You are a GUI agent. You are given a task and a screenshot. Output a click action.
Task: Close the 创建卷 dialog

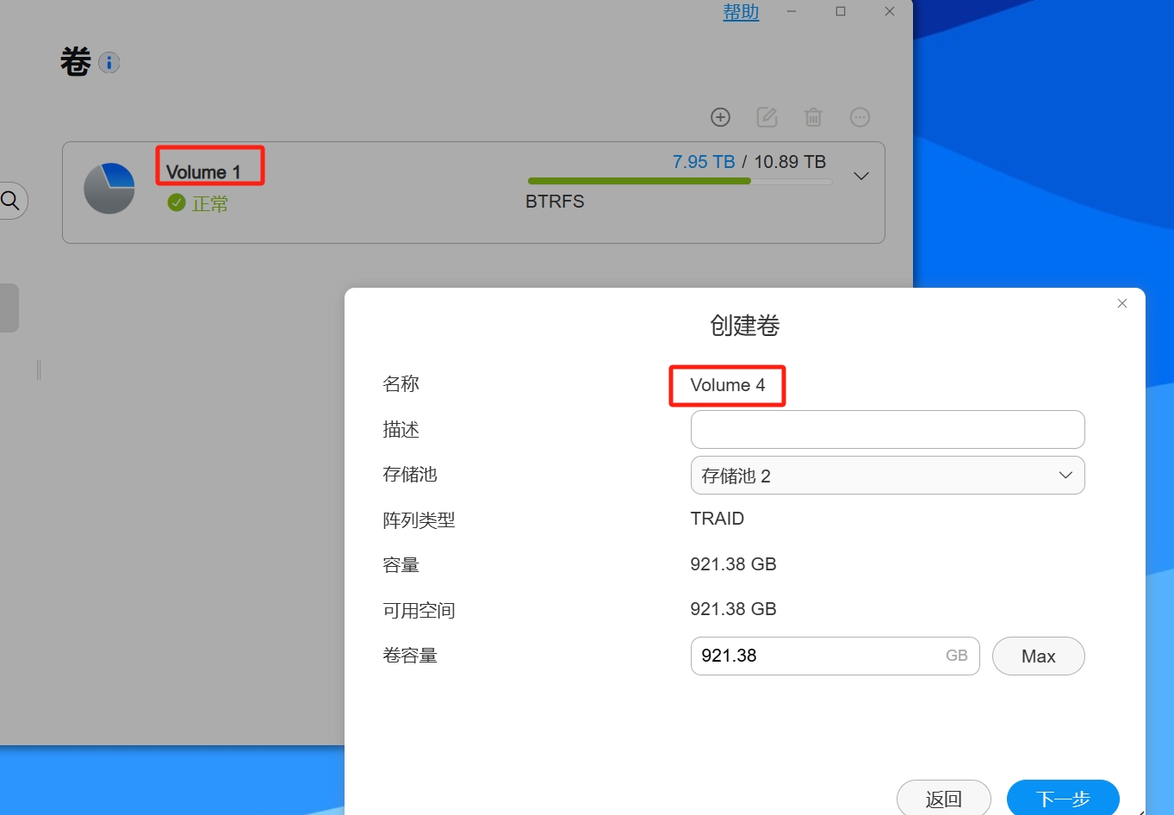[x=1121, y=303]
